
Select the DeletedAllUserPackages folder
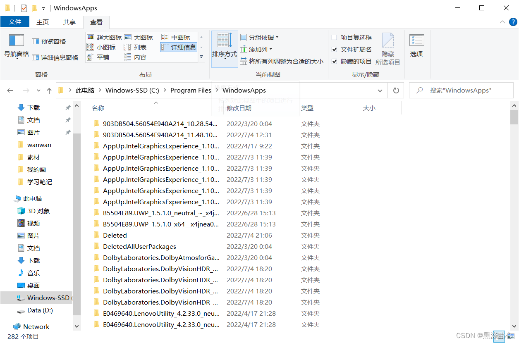point(139,246)
